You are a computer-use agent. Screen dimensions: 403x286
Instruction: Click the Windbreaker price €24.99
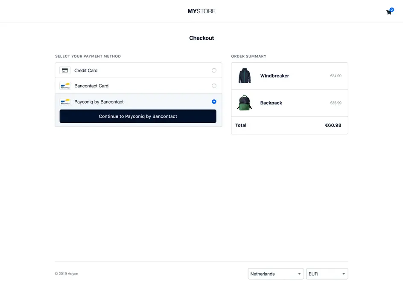click(x=336, y=75)
